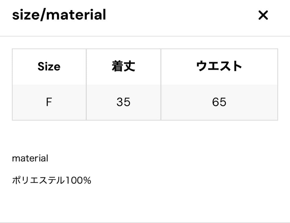Click the divider line below the heading
Image resolution: width=290 pixels, height=223 pixels.
pos(145,36)
